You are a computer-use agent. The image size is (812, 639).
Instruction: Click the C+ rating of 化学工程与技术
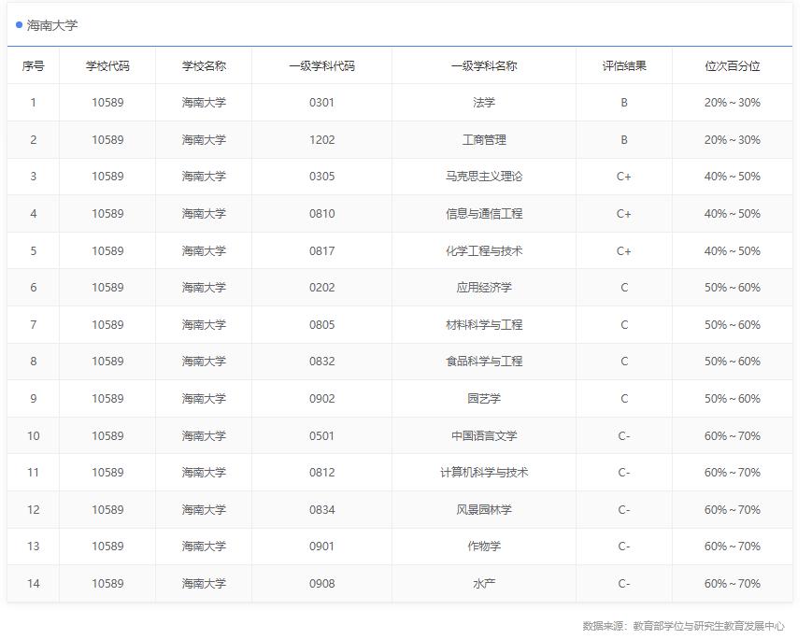623,250
